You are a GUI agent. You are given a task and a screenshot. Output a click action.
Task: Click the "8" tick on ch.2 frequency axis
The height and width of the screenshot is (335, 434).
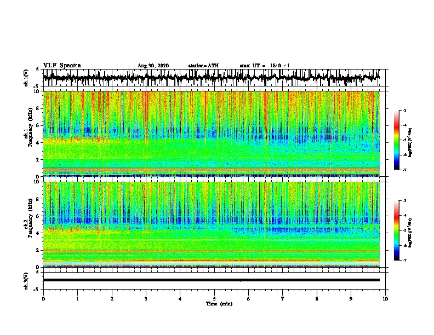39,199
